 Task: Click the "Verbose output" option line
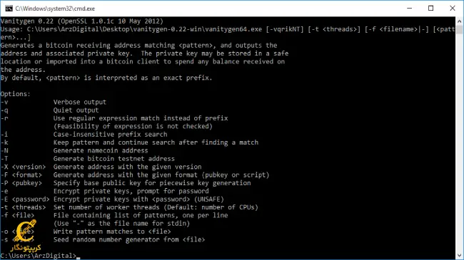80,102
